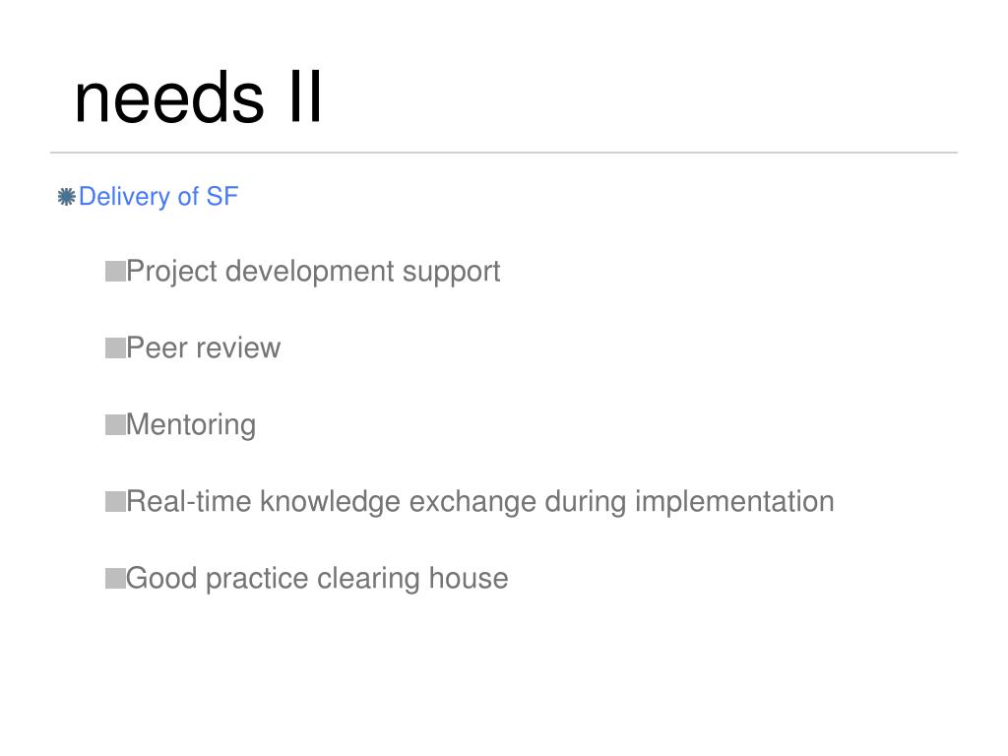Click the Real-time knowledge exchange during implementation line
Viewport: 1008px width, 756px height.
479,502
